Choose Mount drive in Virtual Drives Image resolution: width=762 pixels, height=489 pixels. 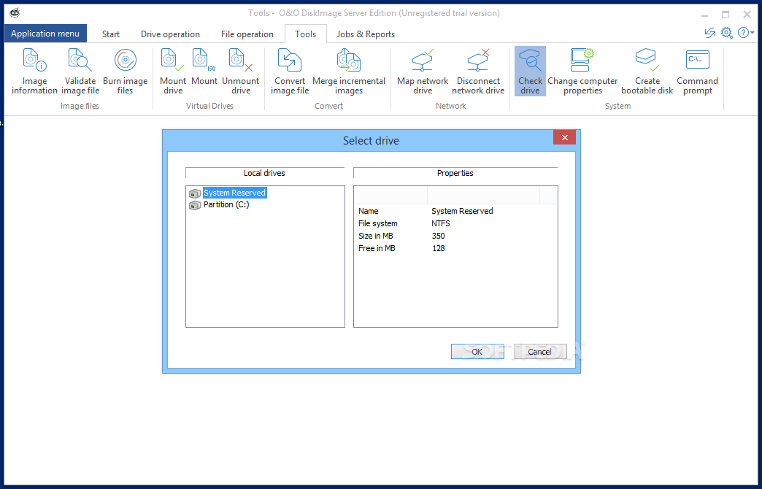pyautogui.click(x=173, y=72)
